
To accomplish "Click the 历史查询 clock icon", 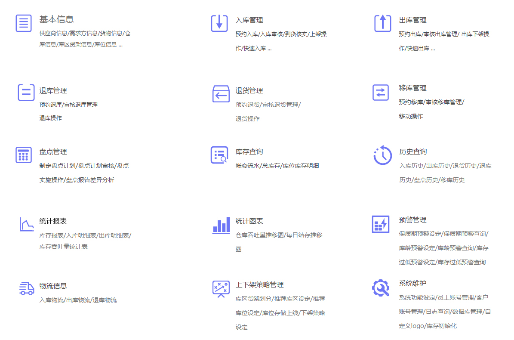I will 382,155.
